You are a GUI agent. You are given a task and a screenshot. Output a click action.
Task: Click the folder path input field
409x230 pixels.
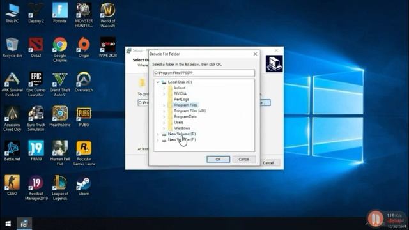point(204,73)
